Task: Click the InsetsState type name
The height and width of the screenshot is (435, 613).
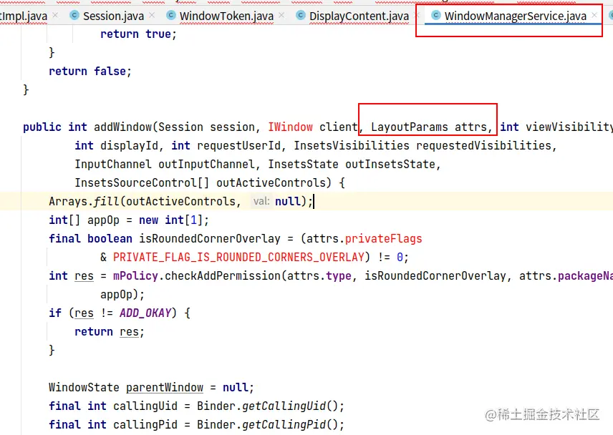Action: pos(303,164)
